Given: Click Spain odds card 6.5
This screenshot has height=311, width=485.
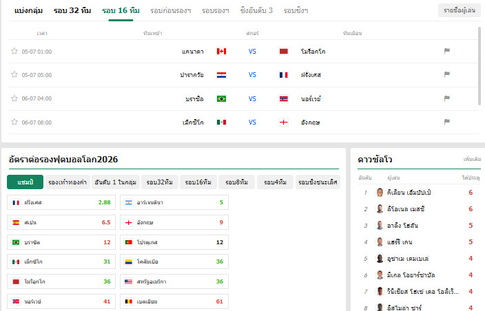Looking at the screenshot, I should coord(61,222).
